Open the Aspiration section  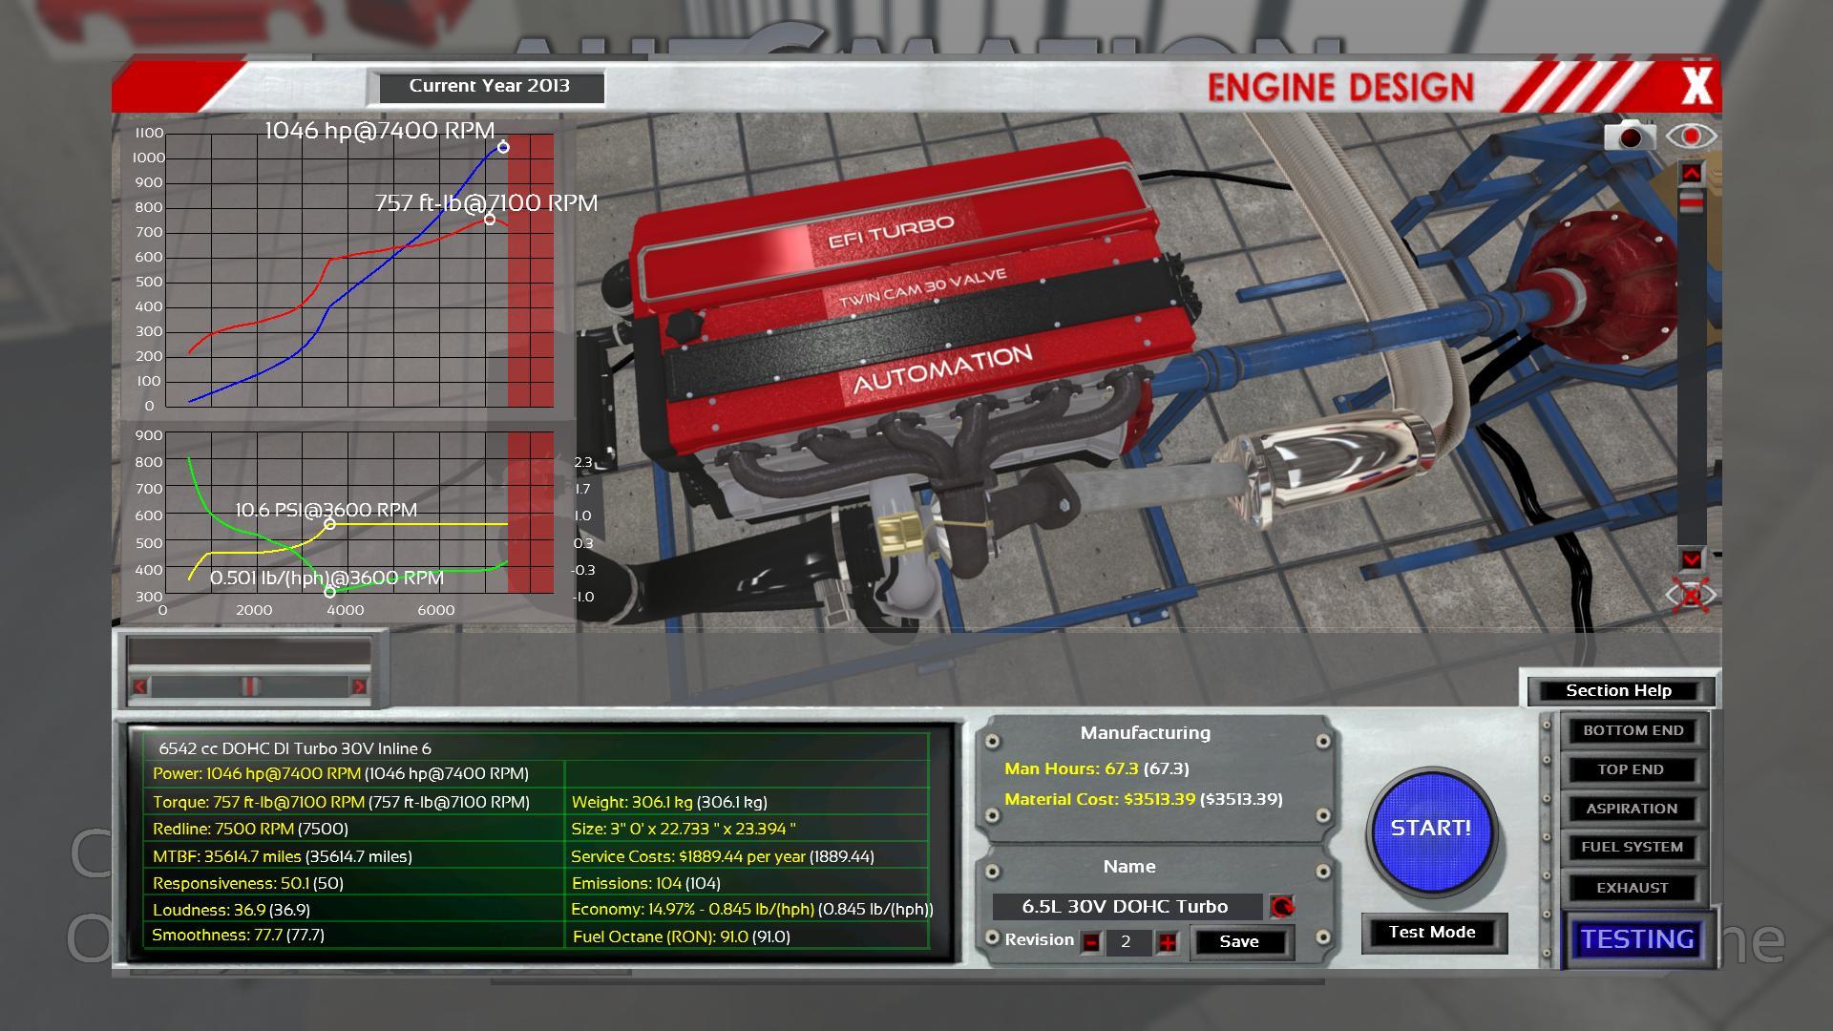(x=1631, y=809)
